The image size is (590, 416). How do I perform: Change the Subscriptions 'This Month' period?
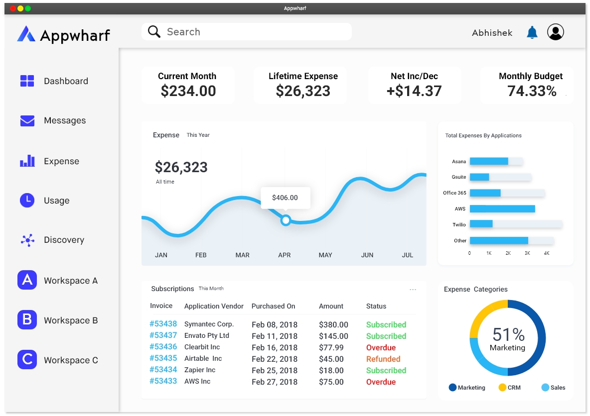point(211,288)
